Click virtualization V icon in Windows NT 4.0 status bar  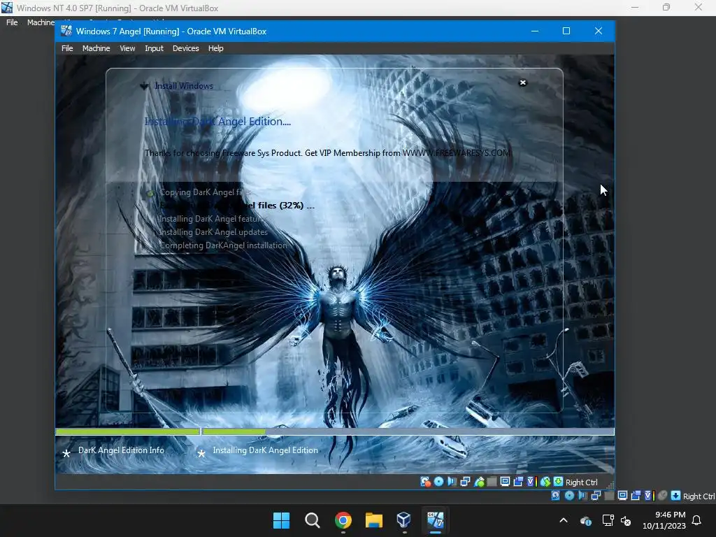[650, 496]
